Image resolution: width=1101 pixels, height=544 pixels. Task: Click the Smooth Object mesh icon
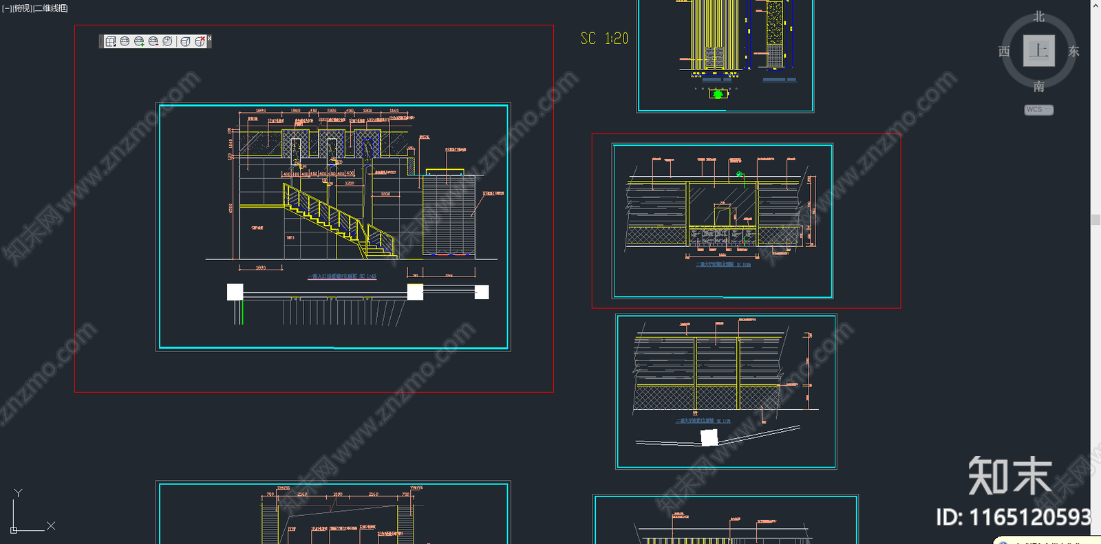(125, 42)
